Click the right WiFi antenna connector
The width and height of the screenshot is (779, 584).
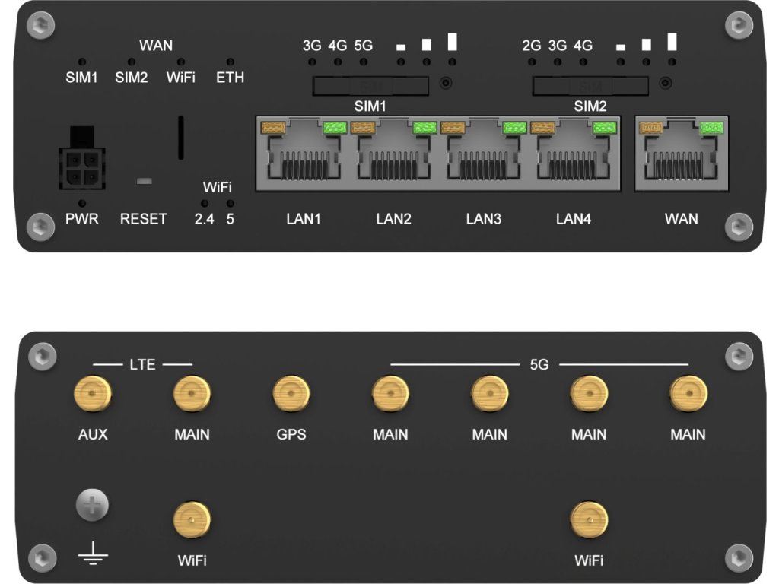tap(589, 520)
